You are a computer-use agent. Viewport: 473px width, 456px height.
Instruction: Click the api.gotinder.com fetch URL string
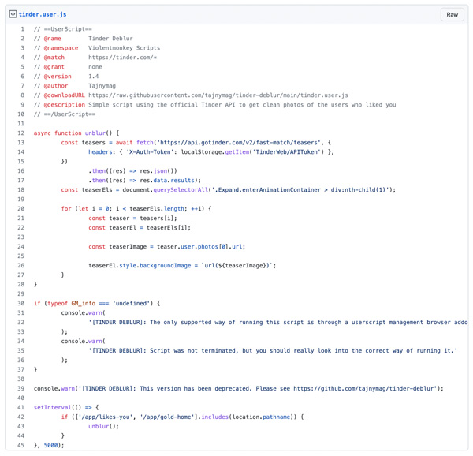point(238,143)
